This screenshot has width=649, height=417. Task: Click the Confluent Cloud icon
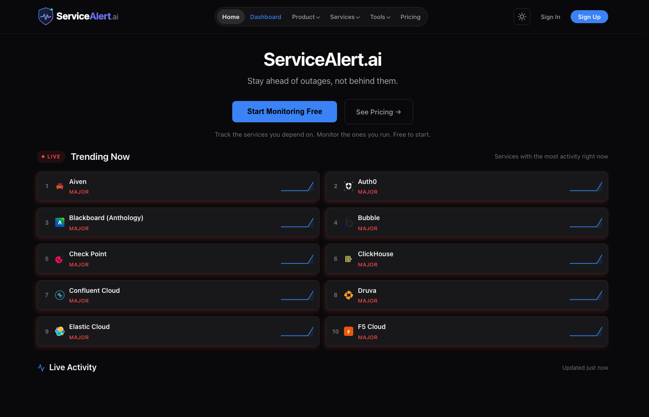(x=59, y=295)
